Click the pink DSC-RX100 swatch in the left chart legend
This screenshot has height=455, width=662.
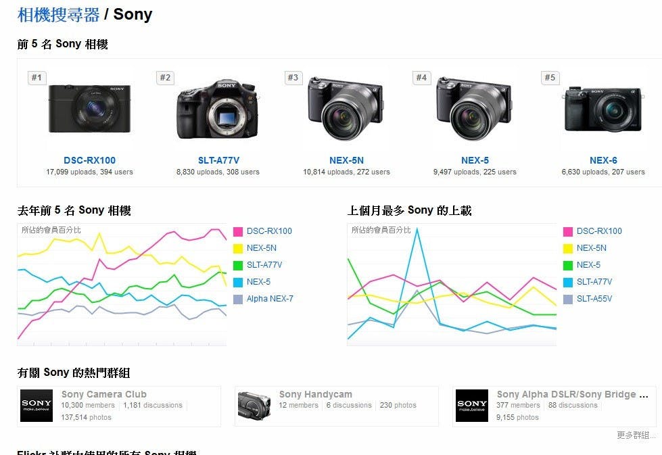pos(238,231)
